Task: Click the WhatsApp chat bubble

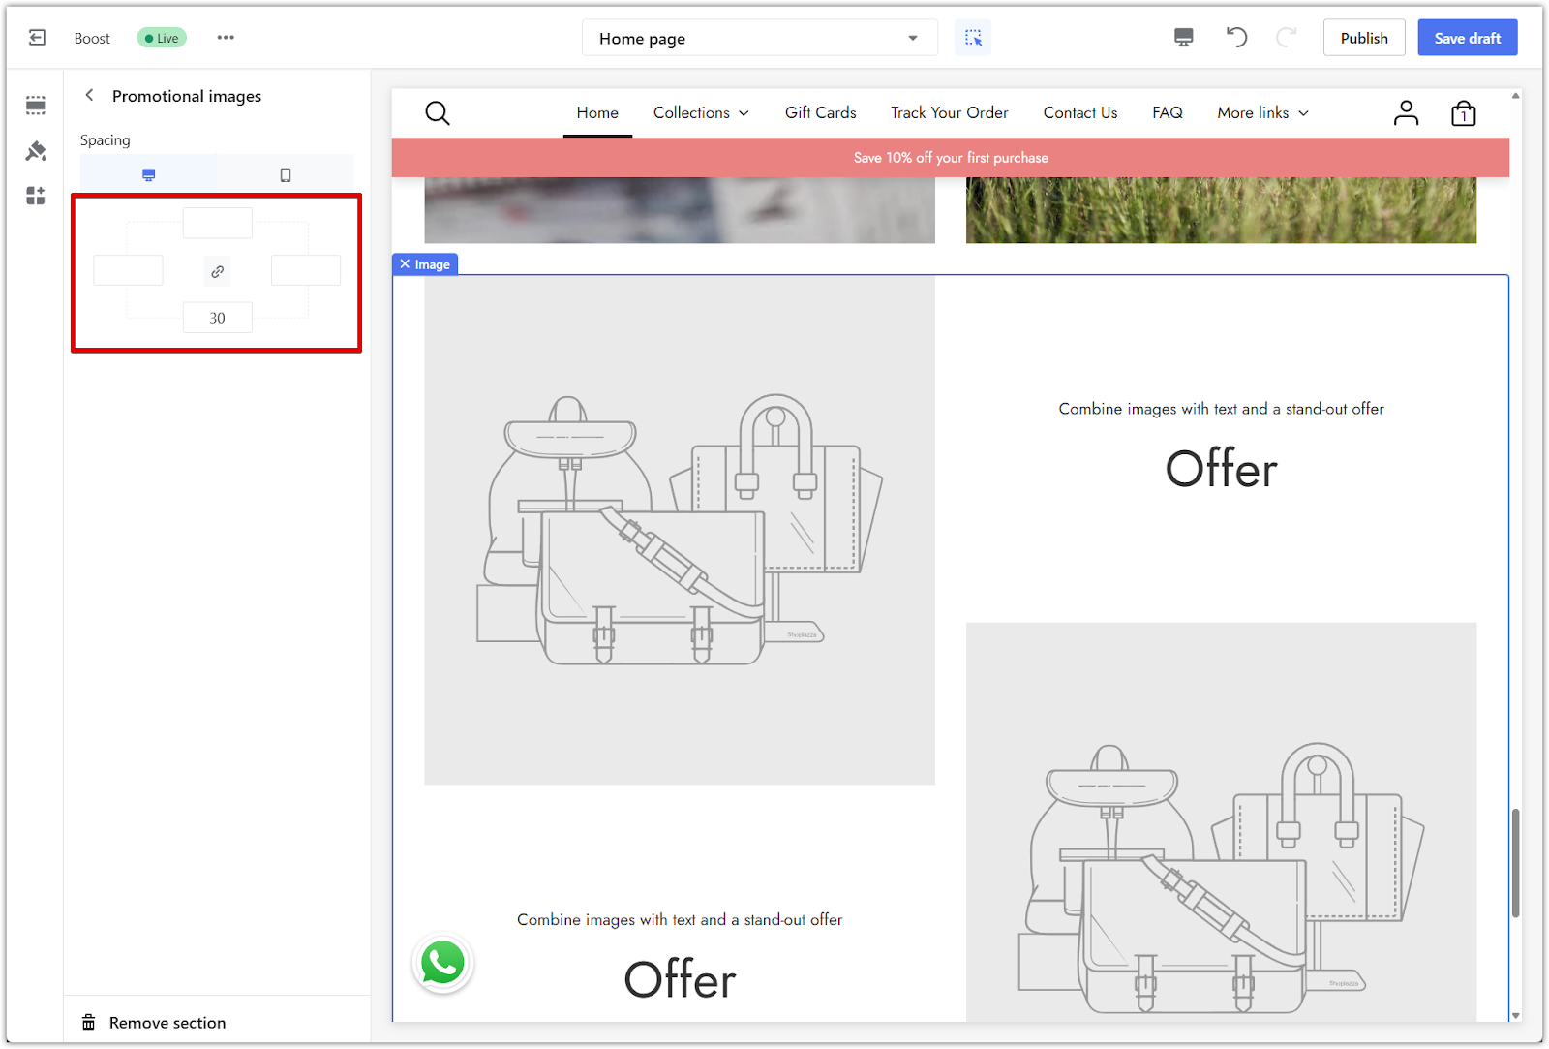Action: click(442, 963)
